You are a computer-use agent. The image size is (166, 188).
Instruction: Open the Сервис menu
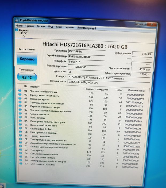[x=41, y=26]
